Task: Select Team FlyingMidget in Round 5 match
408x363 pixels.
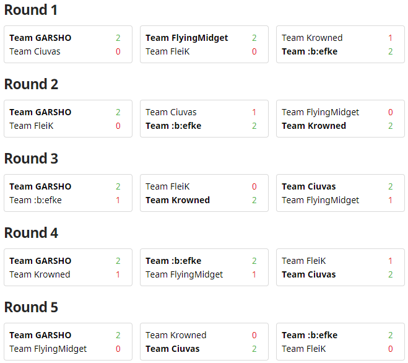Action: (x=48, y=349)
